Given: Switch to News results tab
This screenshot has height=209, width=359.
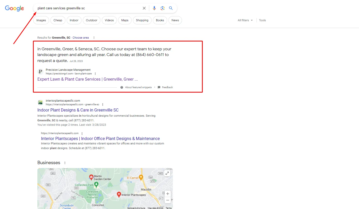Looking at the screenshot, I should pyautogui.click(x=175, y=20).
